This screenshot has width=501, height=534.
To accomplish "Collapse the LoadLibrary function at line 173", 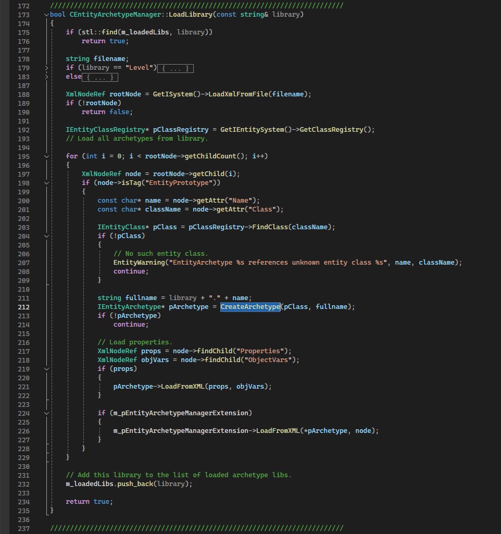I will pyautogui.click(x=46, y=15).
